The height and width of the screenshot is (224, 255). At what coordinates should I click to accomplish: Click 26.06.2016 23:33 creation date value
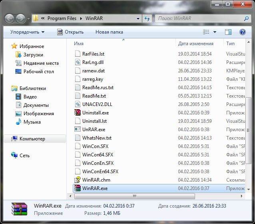(209, 206)
